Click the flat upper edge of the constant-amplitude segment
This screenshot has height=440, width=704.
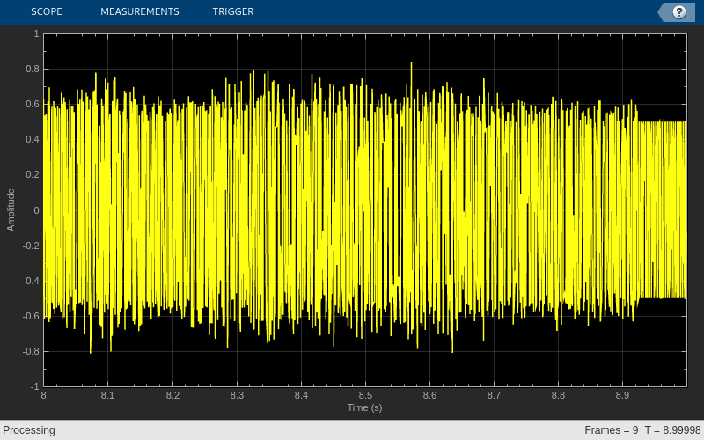click(663, 121)
